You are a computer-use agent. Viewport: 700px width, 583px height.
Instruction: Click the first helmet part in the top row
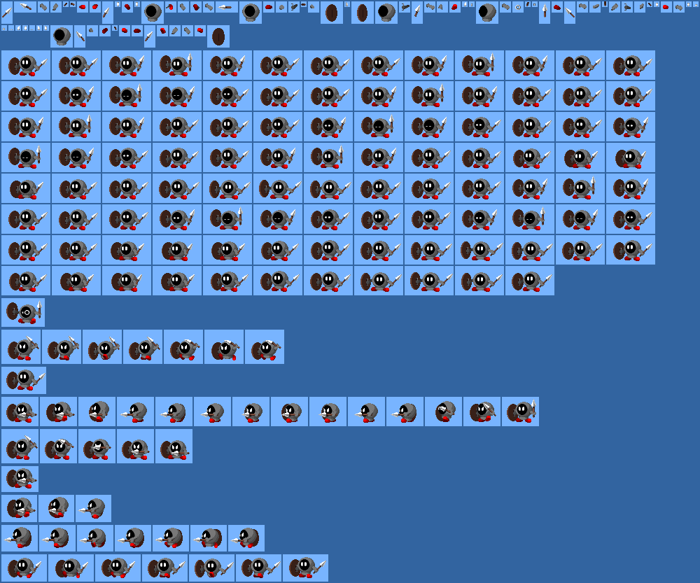point(153,13)
